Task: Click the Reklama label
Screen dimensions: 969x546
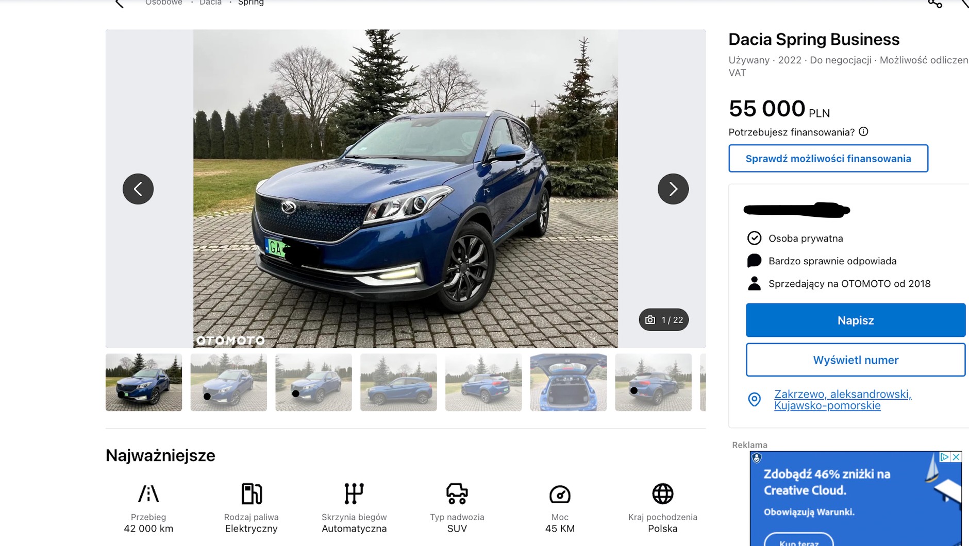Action: (749, 445)
